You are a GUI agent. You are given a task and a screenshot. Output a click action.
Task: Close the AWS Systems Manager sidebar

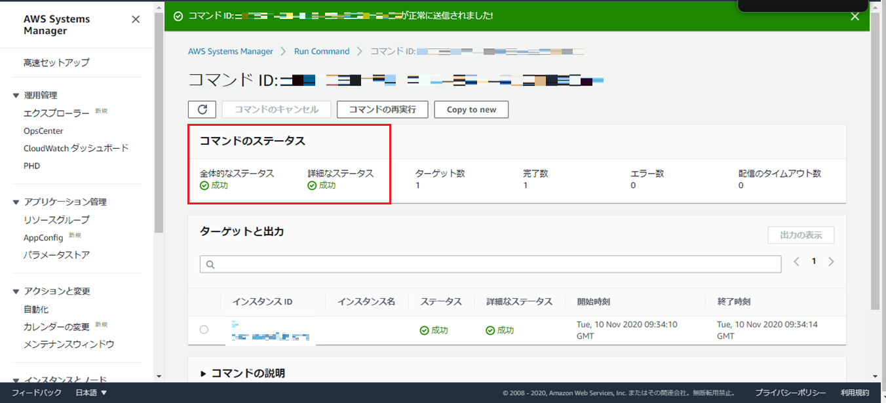coord(136,19)
